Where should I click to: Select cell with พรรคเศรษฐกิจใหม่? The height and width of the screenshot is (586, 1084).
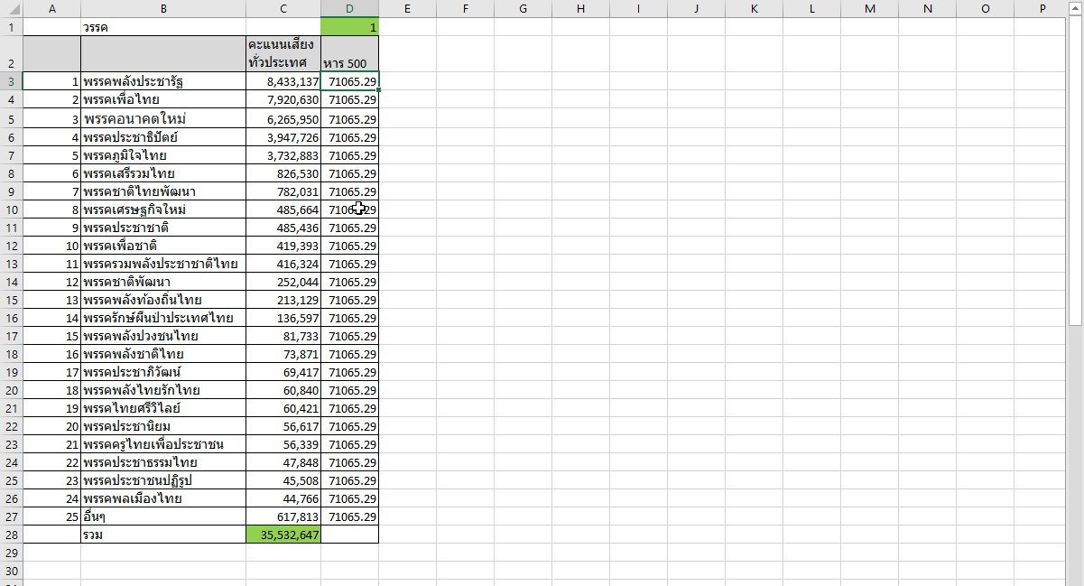(163, 209)
